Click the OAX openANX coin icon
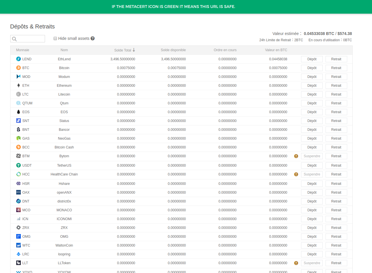372x273 pixels. [x=19, y=192]
